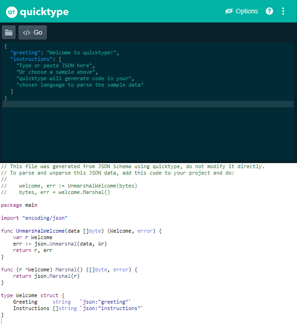Viewport: 297px width, 334px height.
Task: Click the "package main" line
Action: click(x=19, y=205)
